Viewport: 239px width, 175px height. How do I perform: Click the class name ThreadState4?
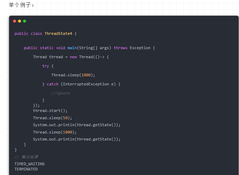[58, 33]
